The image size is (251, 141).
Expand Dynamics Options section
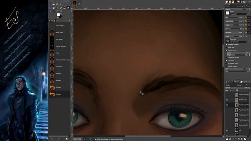click(226, 44)
